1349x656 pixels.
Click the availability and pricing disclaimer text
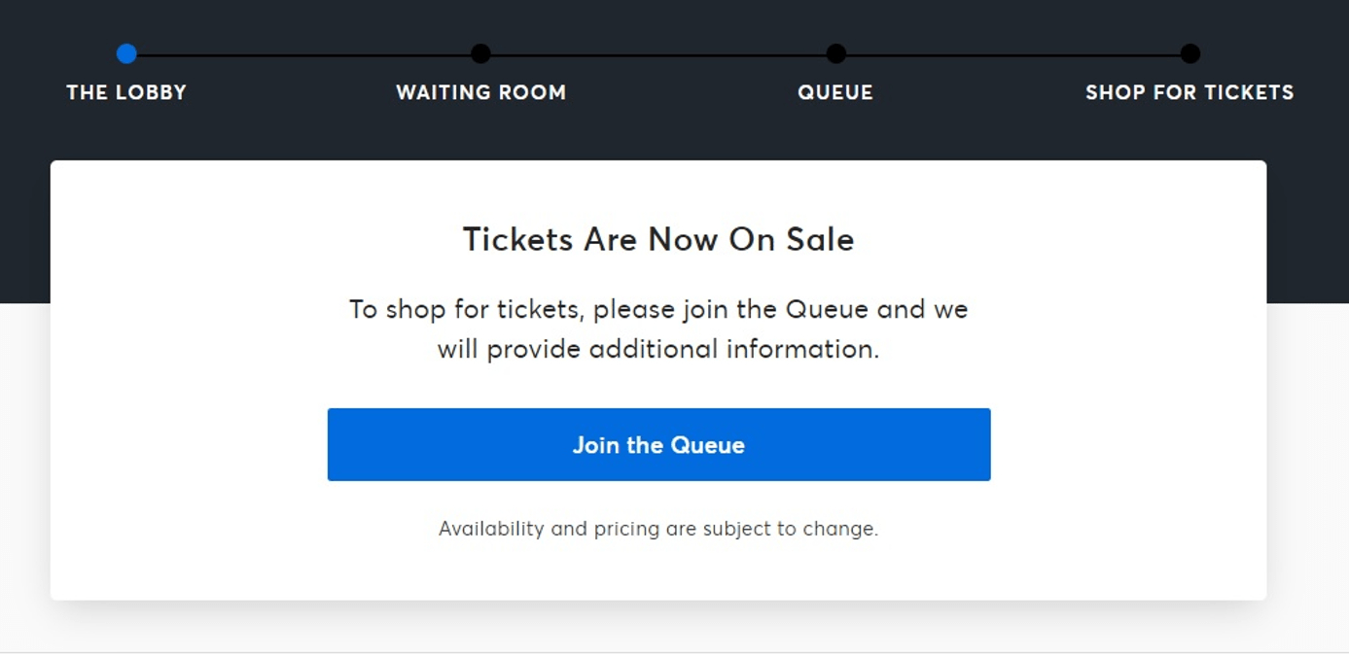tap(658, 528)
